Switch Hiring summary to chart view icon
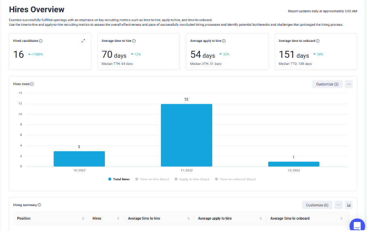This screenshot has height=231, width=367. coord(349,205)
